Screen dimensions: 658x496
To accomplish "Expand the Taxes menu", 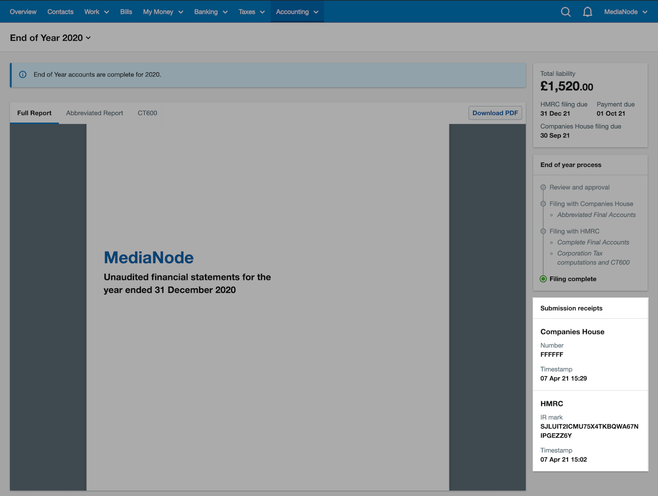I will click(x=252, y=12).
